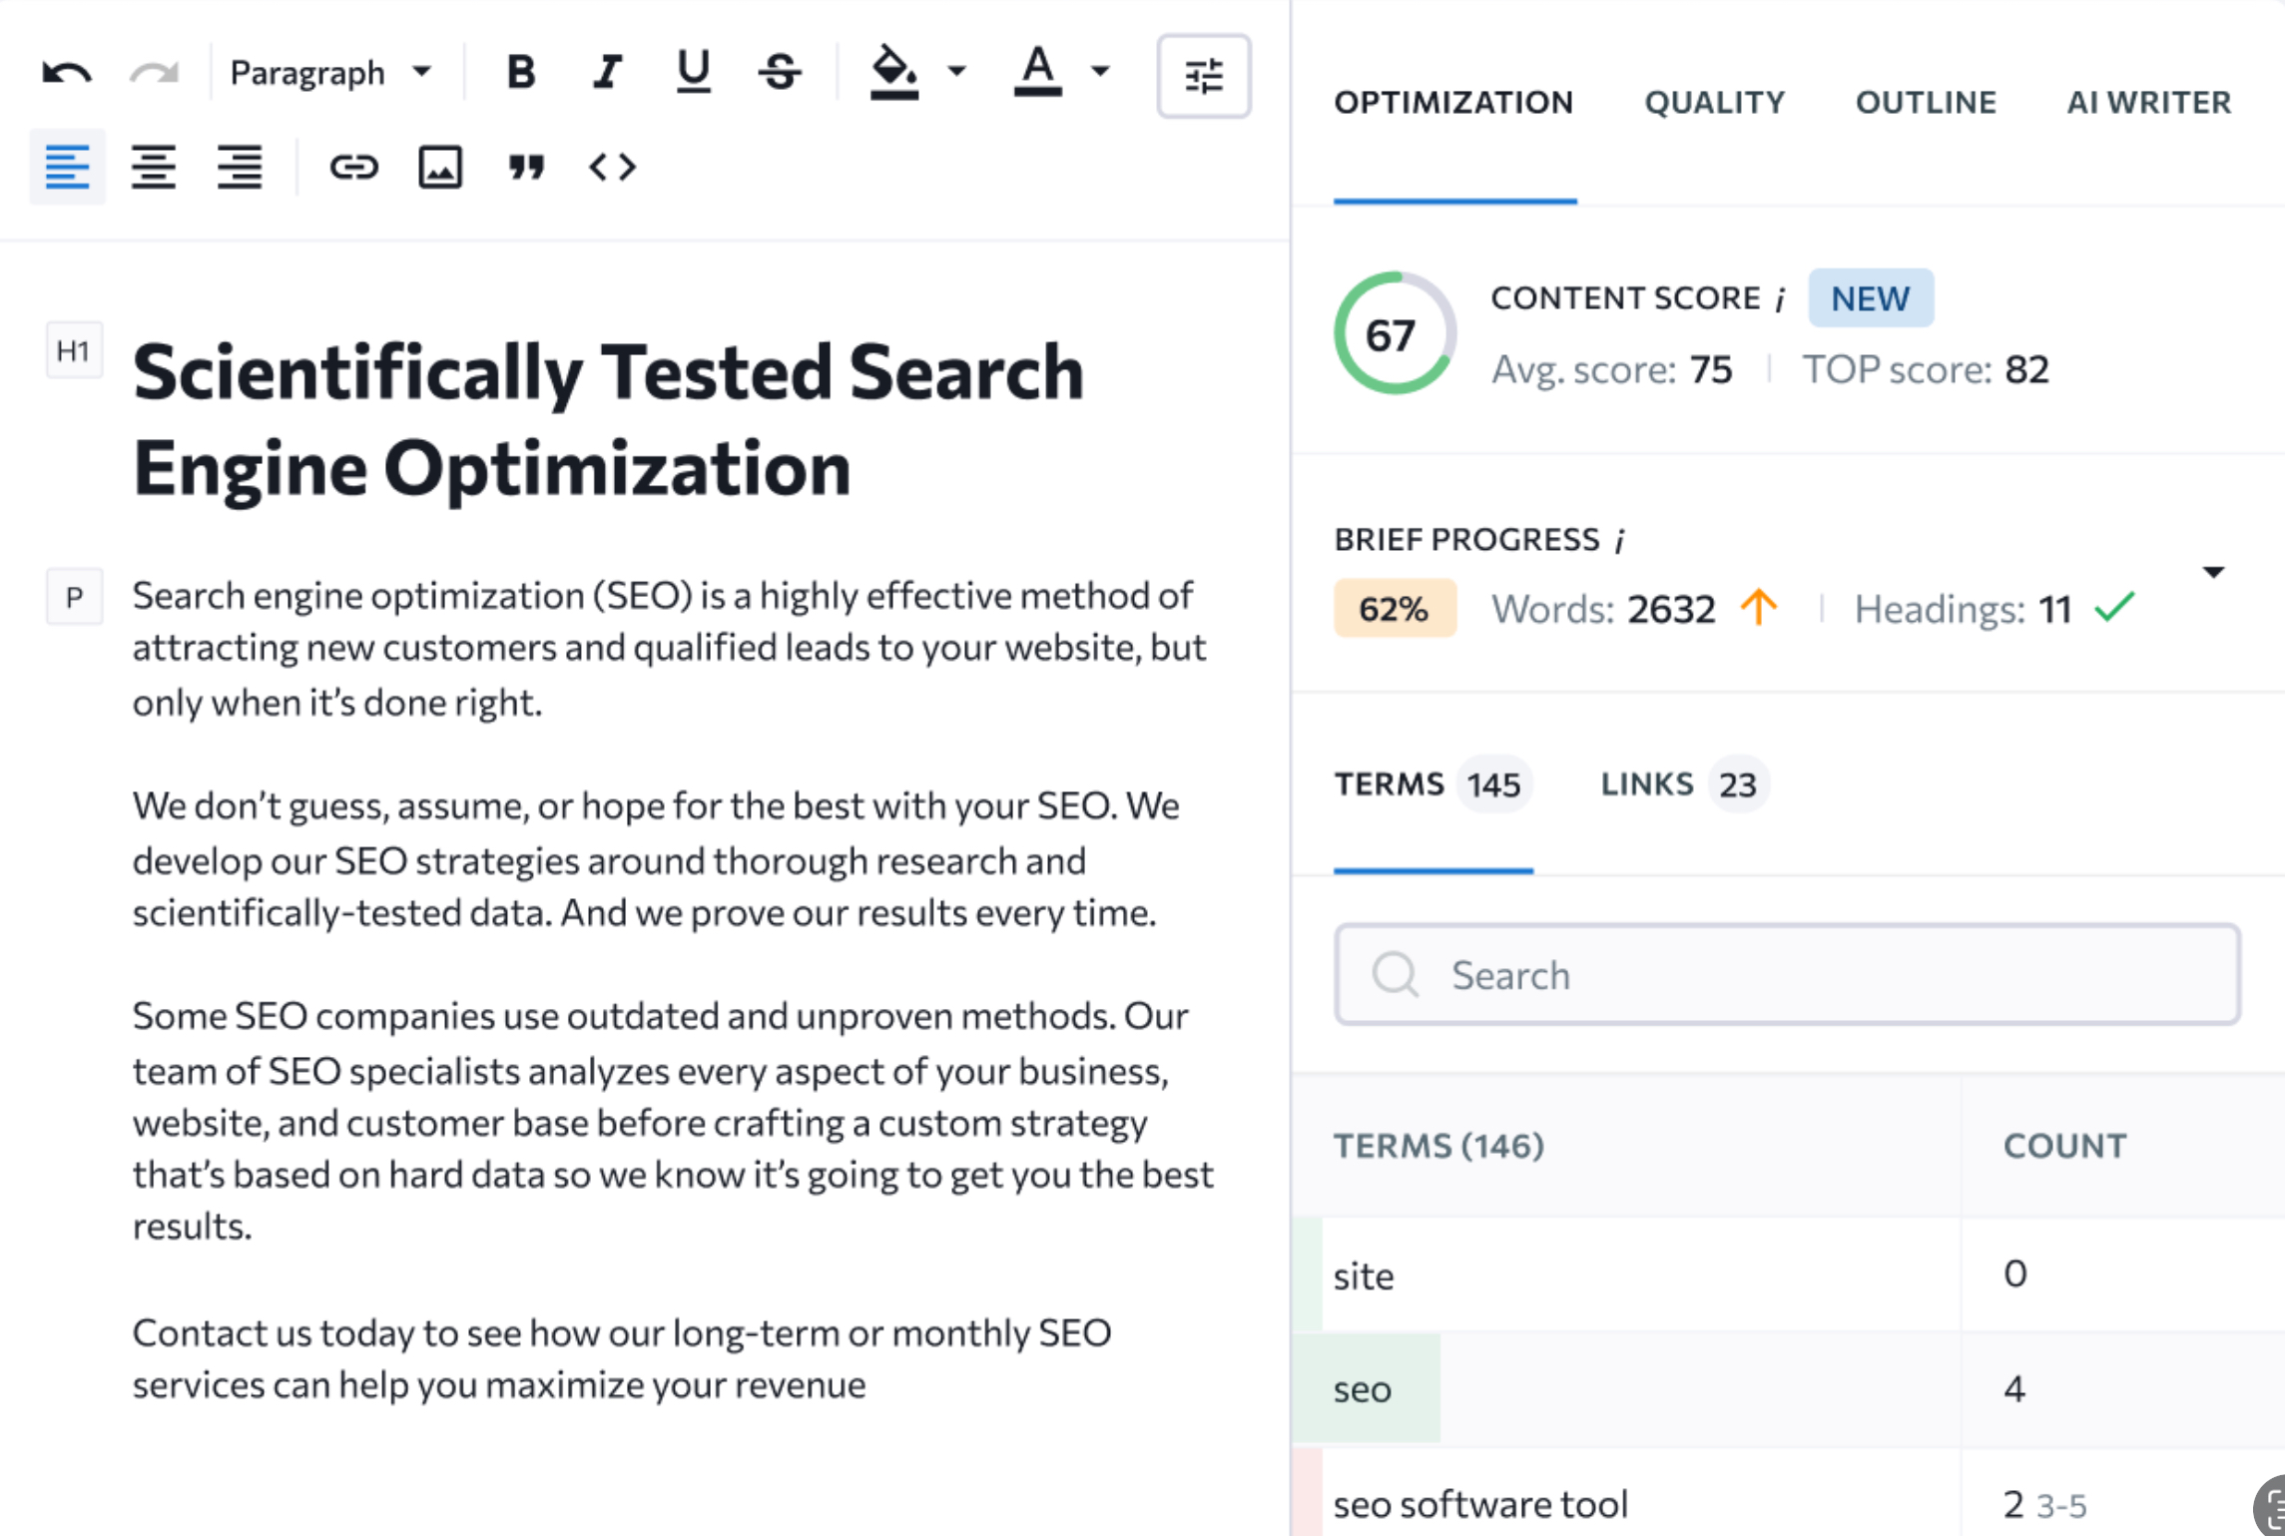This screenshot has width=2285, height=1536.
Task: Undo the last edit
Action: tap(66, 71)
